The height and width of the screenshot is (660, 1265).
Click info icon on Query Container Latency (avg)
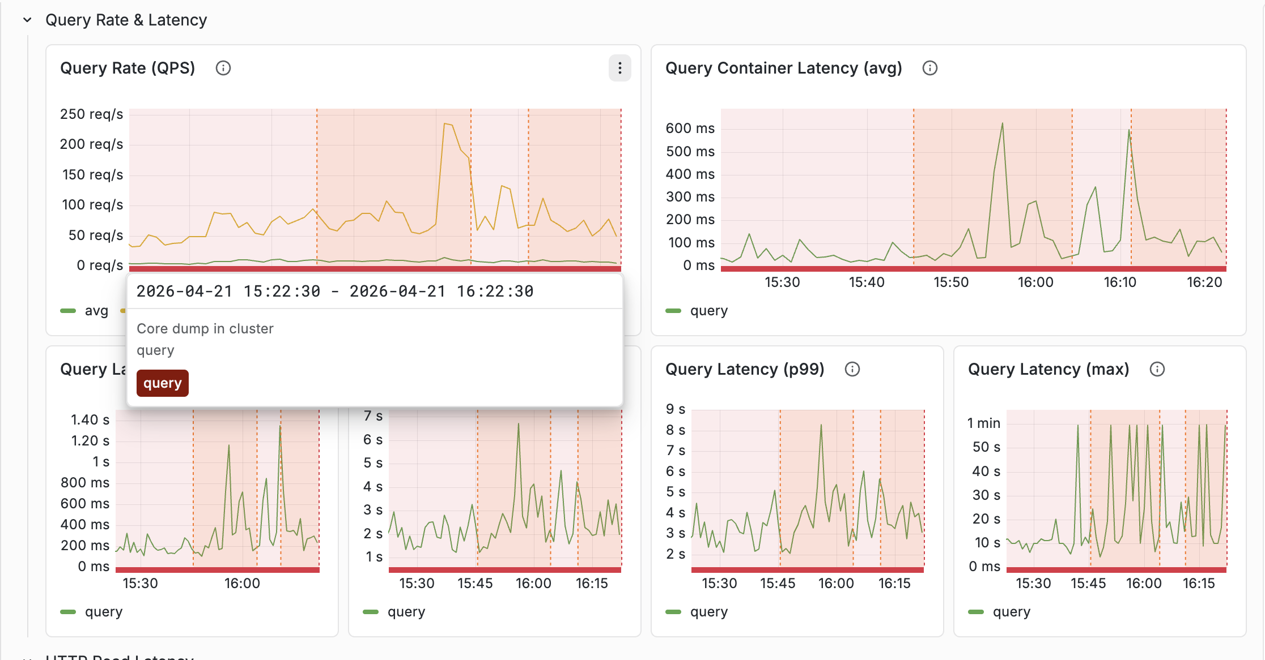(930, 68)
